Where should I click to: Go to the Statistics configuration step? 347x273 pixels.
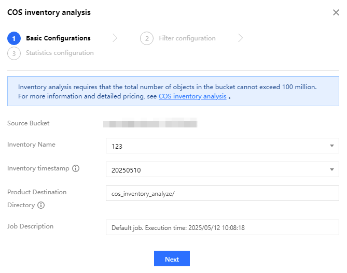[60, 53]
